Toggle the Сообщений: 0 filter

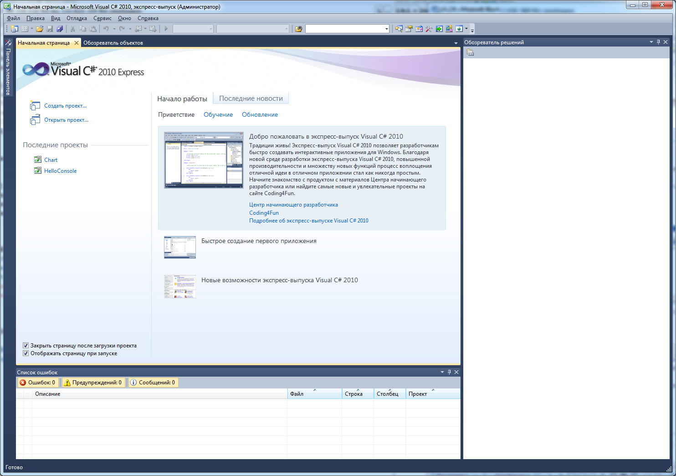153,383
